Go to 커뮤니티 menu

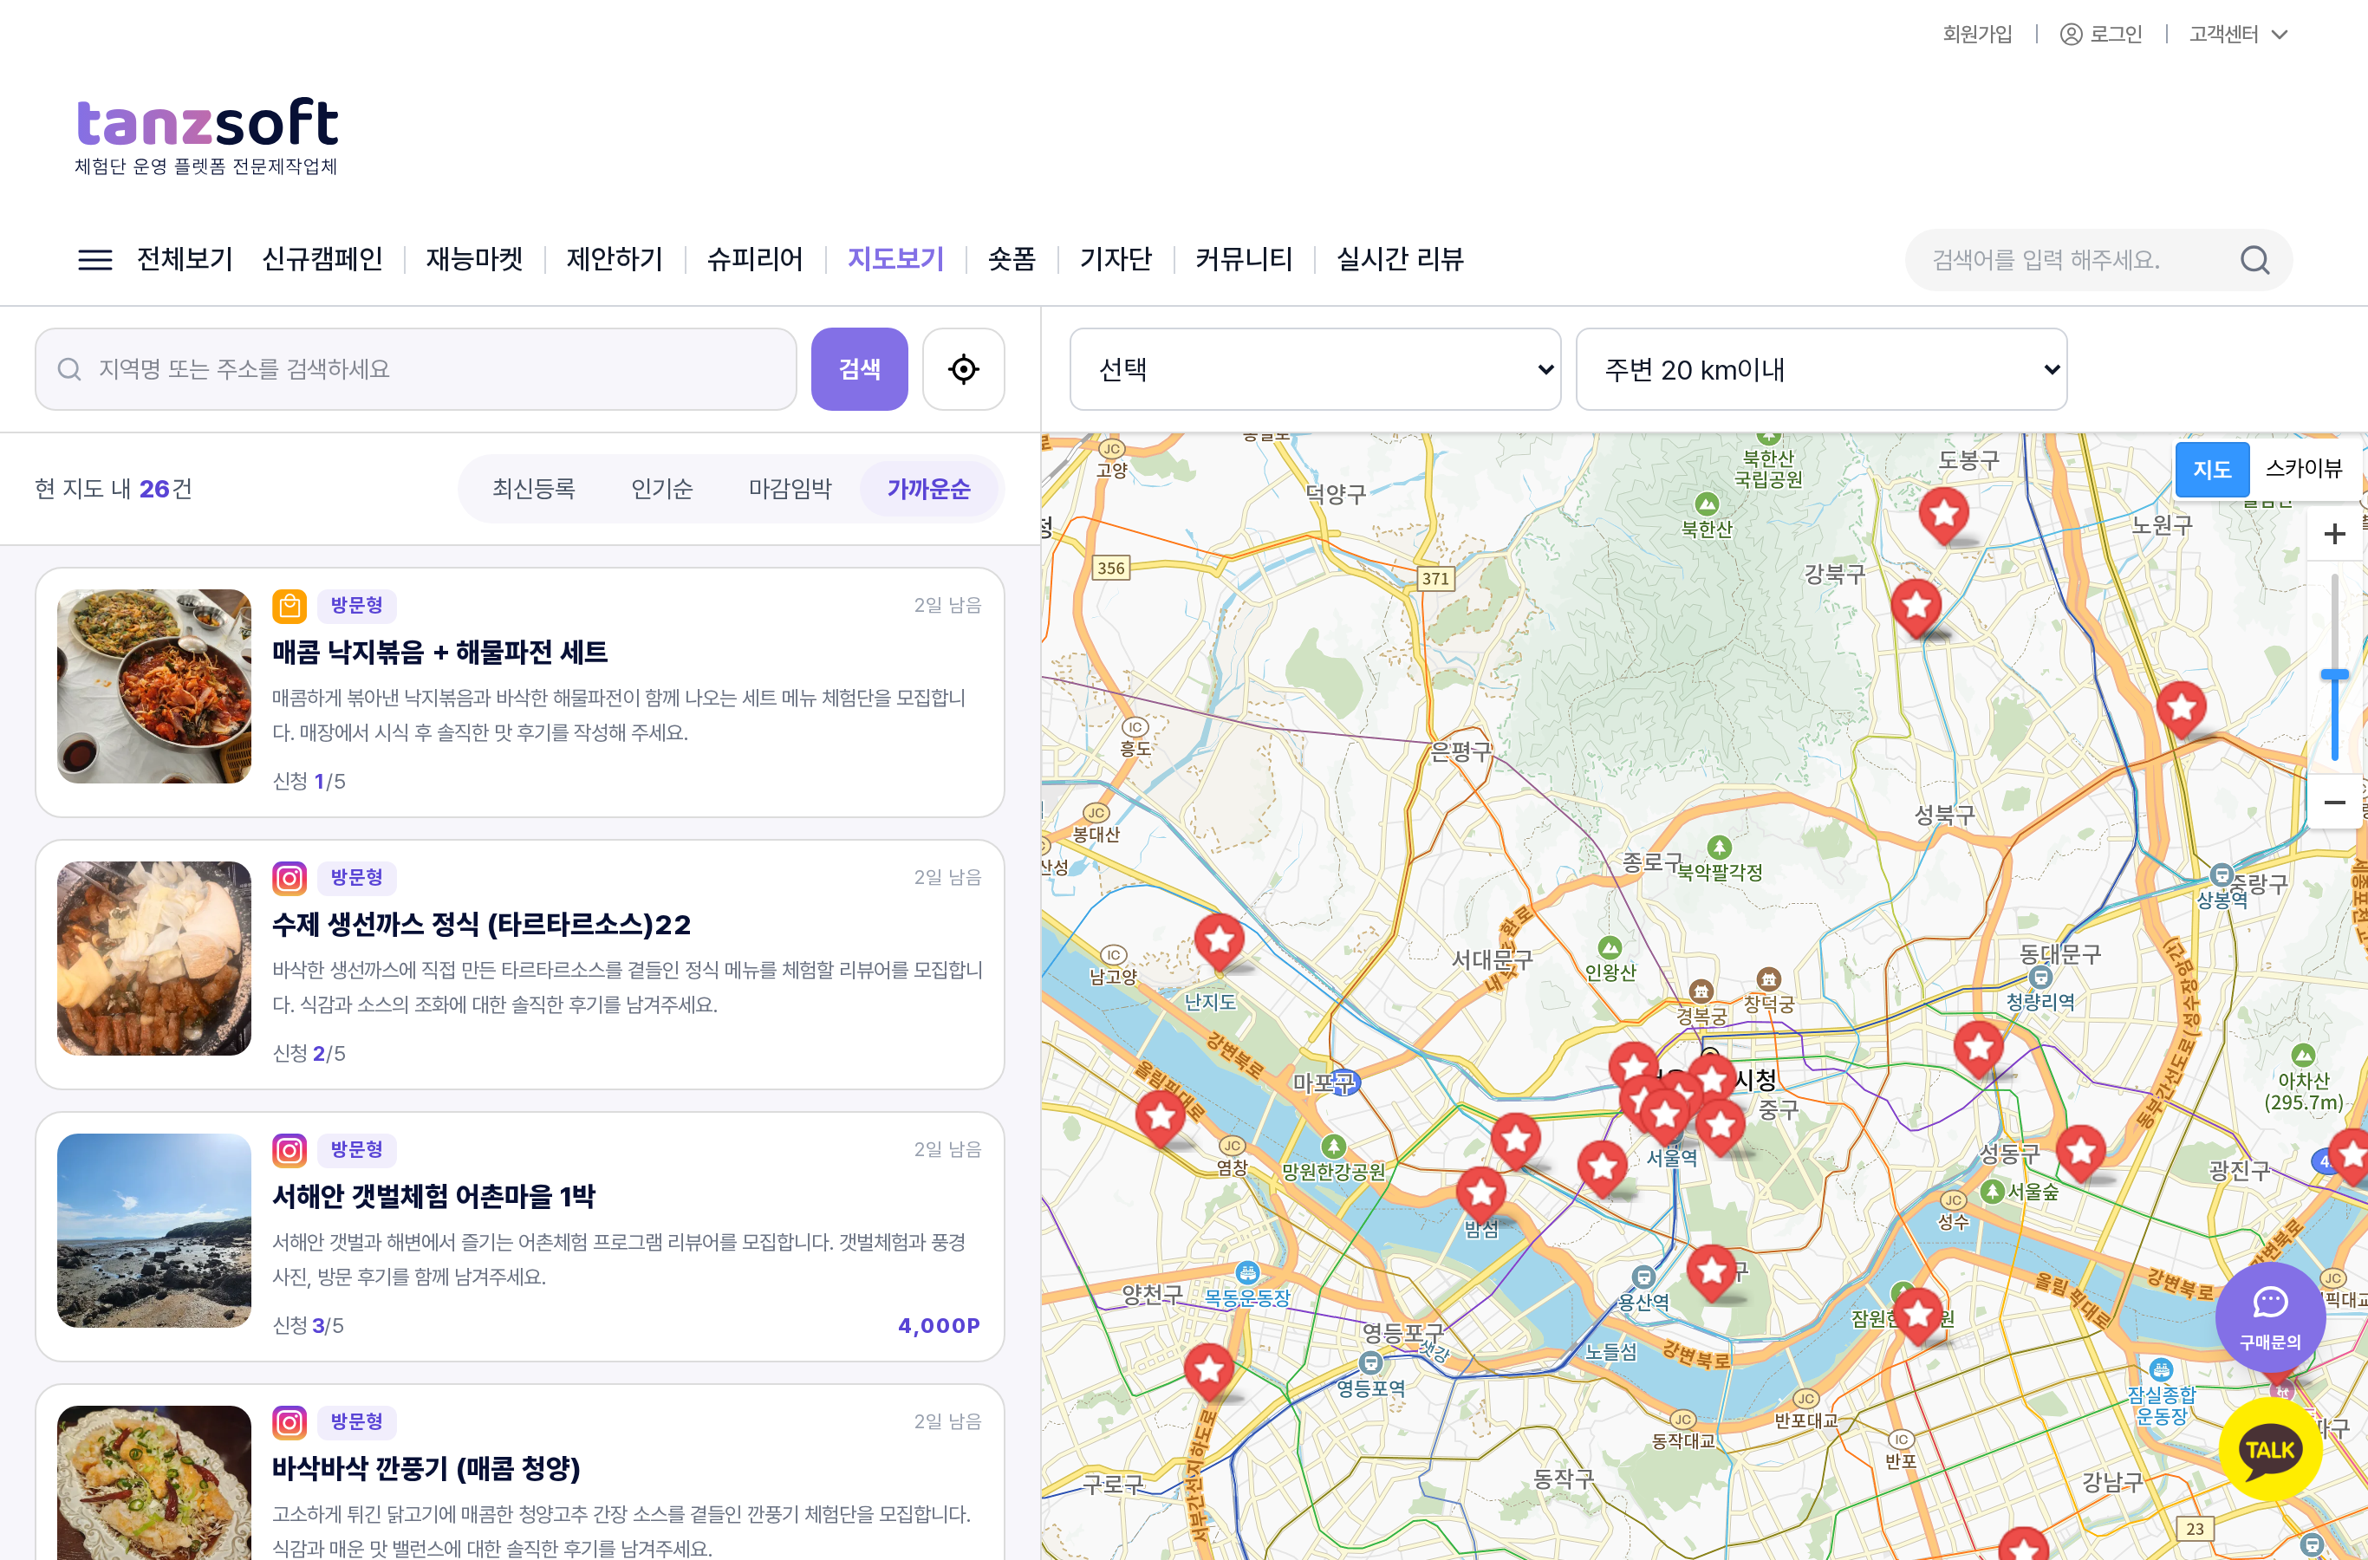click(1244, 260)
